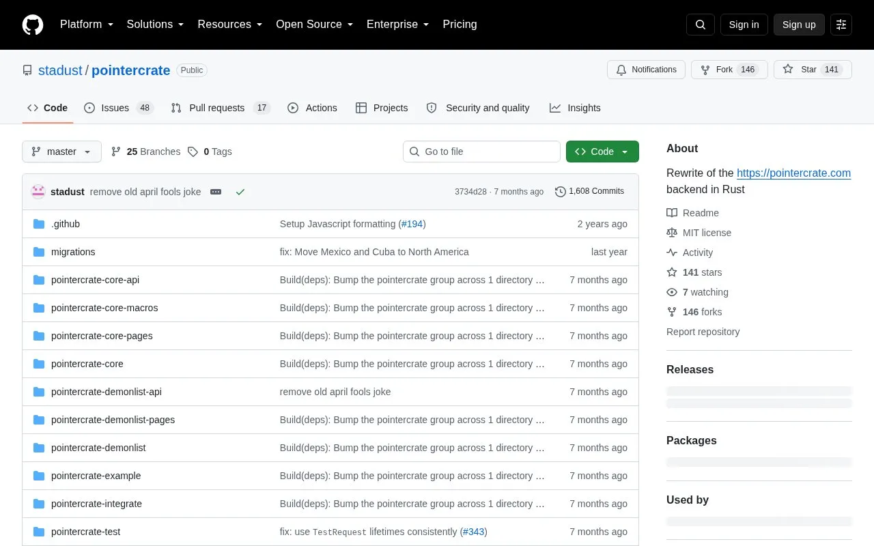Open the Security and quality tab
This screenshot has height=546, width=874.
pyautogui.click(x=478, y=108)
